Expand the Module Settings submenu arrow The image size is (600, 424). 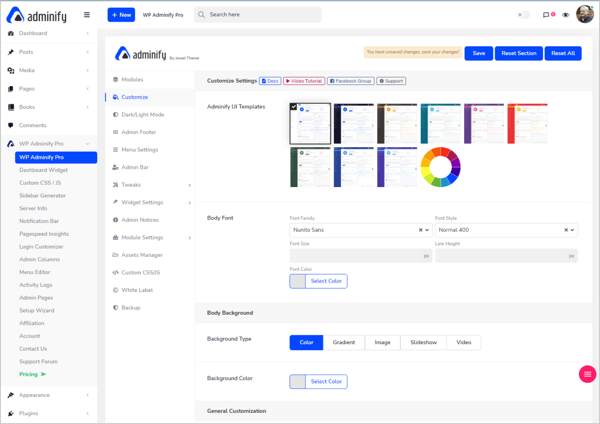[x=190, y=238]
